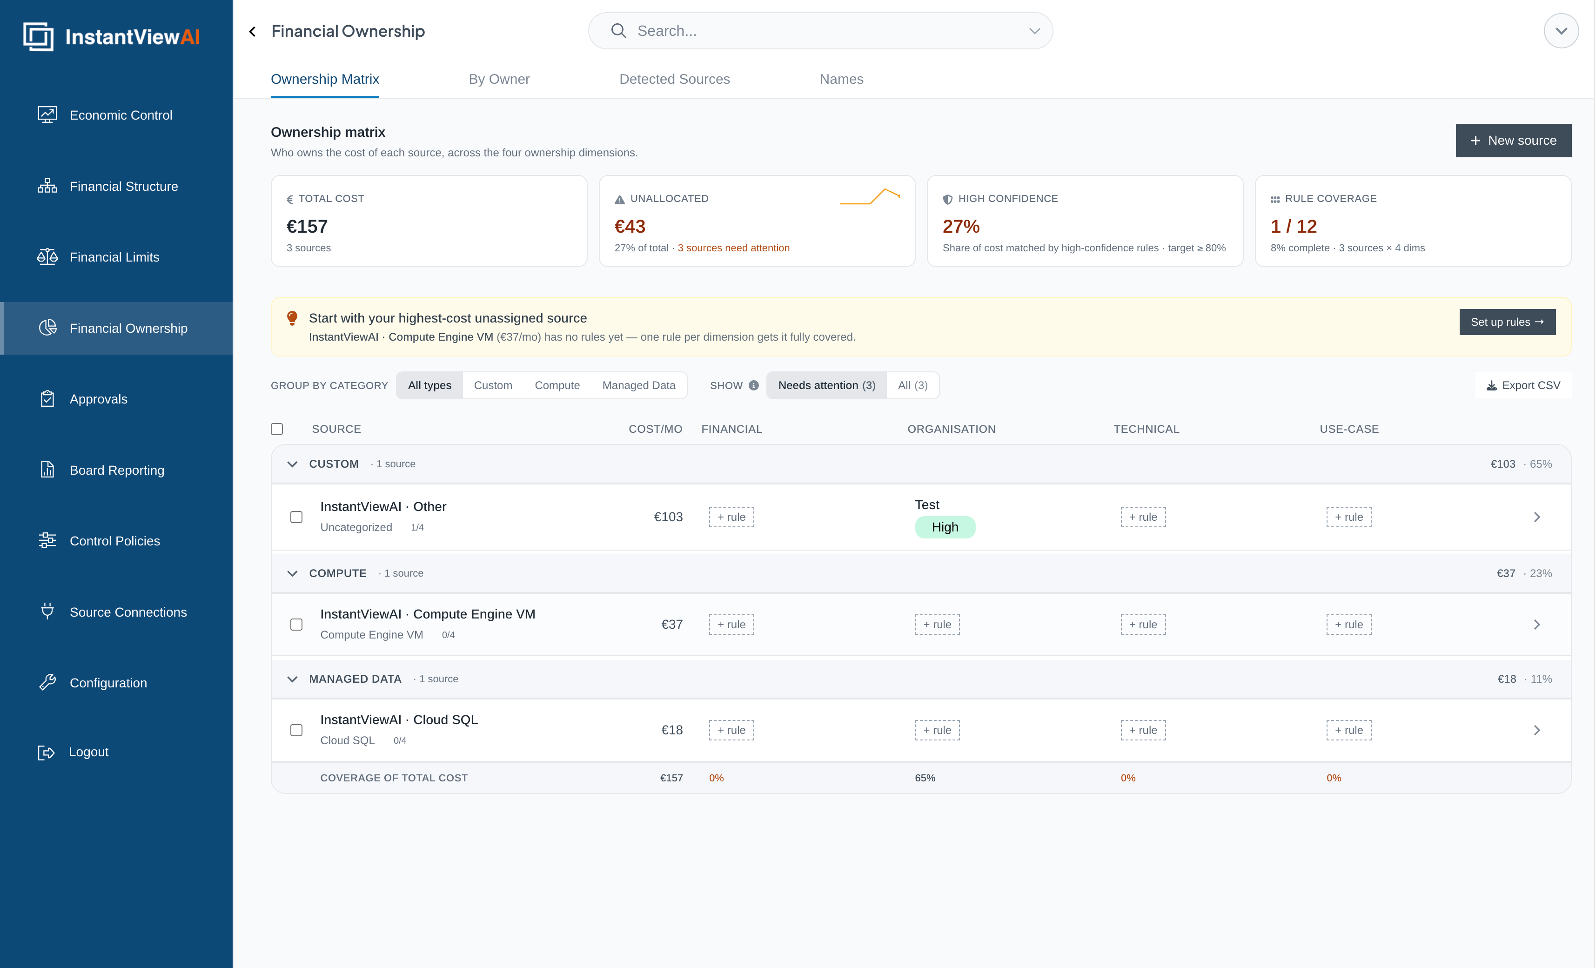Click the grid icon on Rule Coverage card
Image resolution: width=1596 pixels, height=968 pixels.
[x=1275, y=200]
